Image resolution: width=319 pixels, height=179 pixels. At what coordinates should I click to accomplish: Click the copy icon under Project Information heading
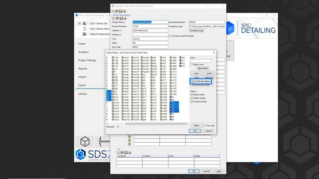118,18
